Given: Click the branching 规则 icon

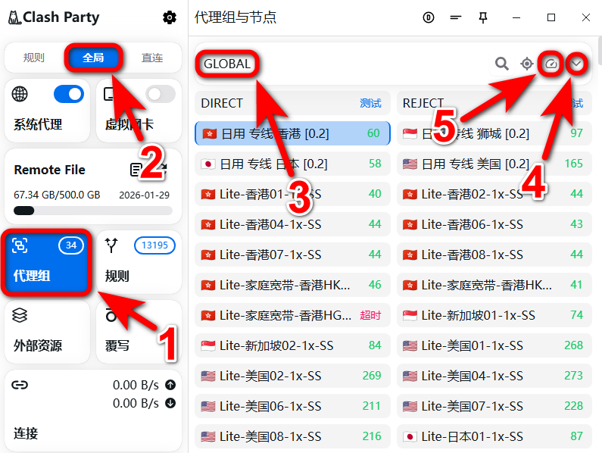Looking at the screenshot, I should (111, 245).
